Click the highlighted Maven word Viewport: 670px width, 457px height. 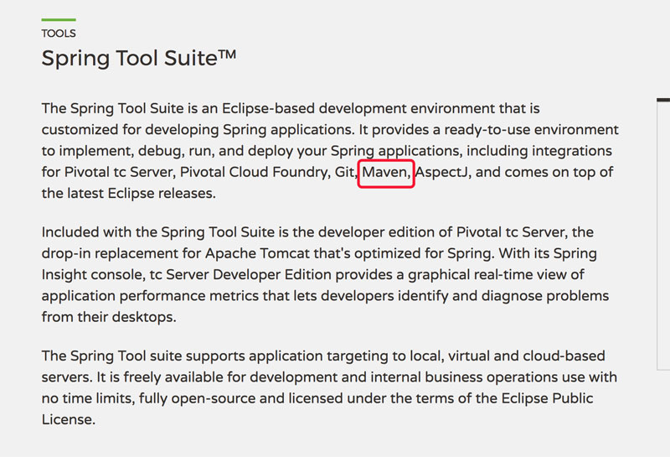(x=385, y=173)
